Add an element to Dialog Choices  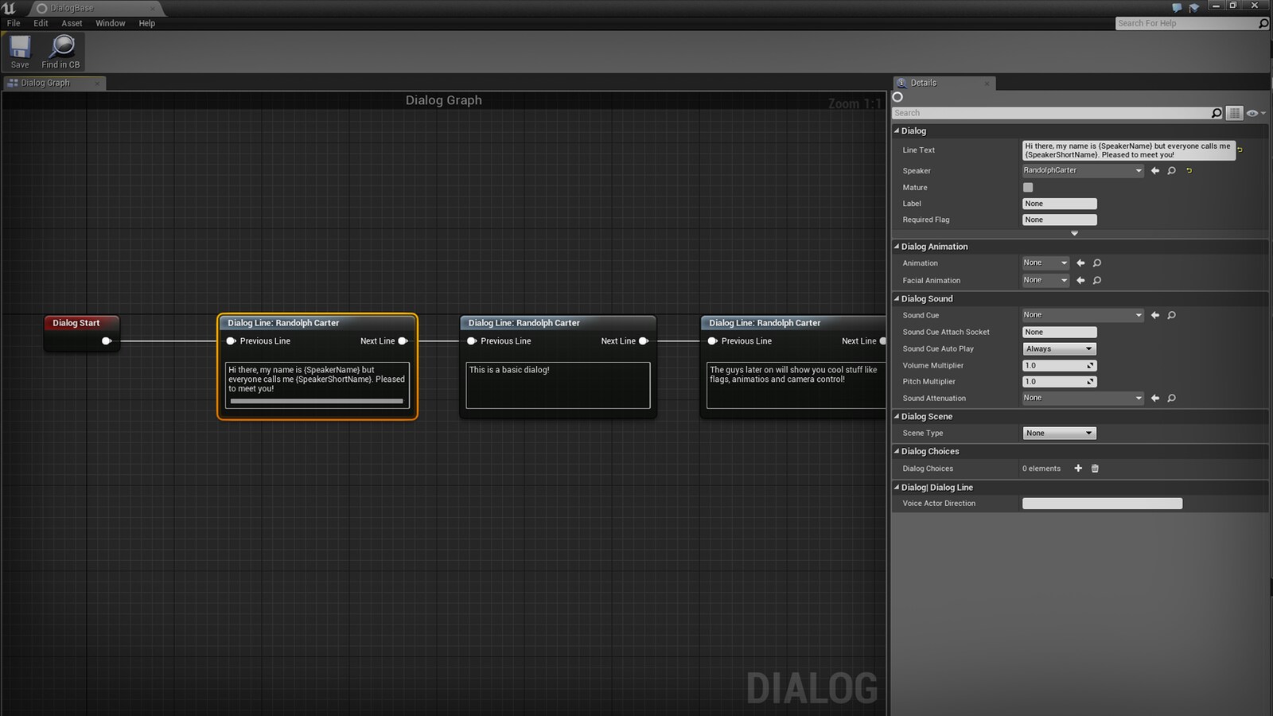(x=1078, y=469)
